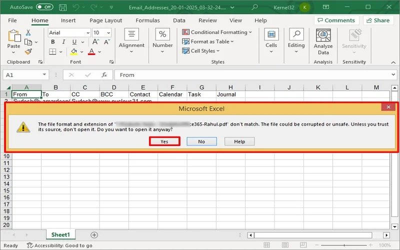Open the font name dropdown showing Arial
Image resolution: width=400 pixels, height=250 pixels.
tap(88, 32)
